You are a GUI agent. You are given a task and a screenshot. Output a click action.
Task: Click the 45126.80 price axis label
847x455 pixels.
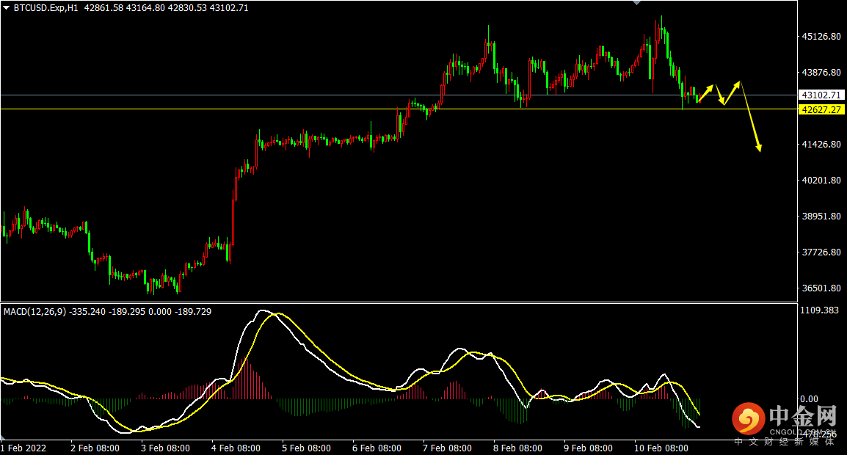[x=821, y=37]
